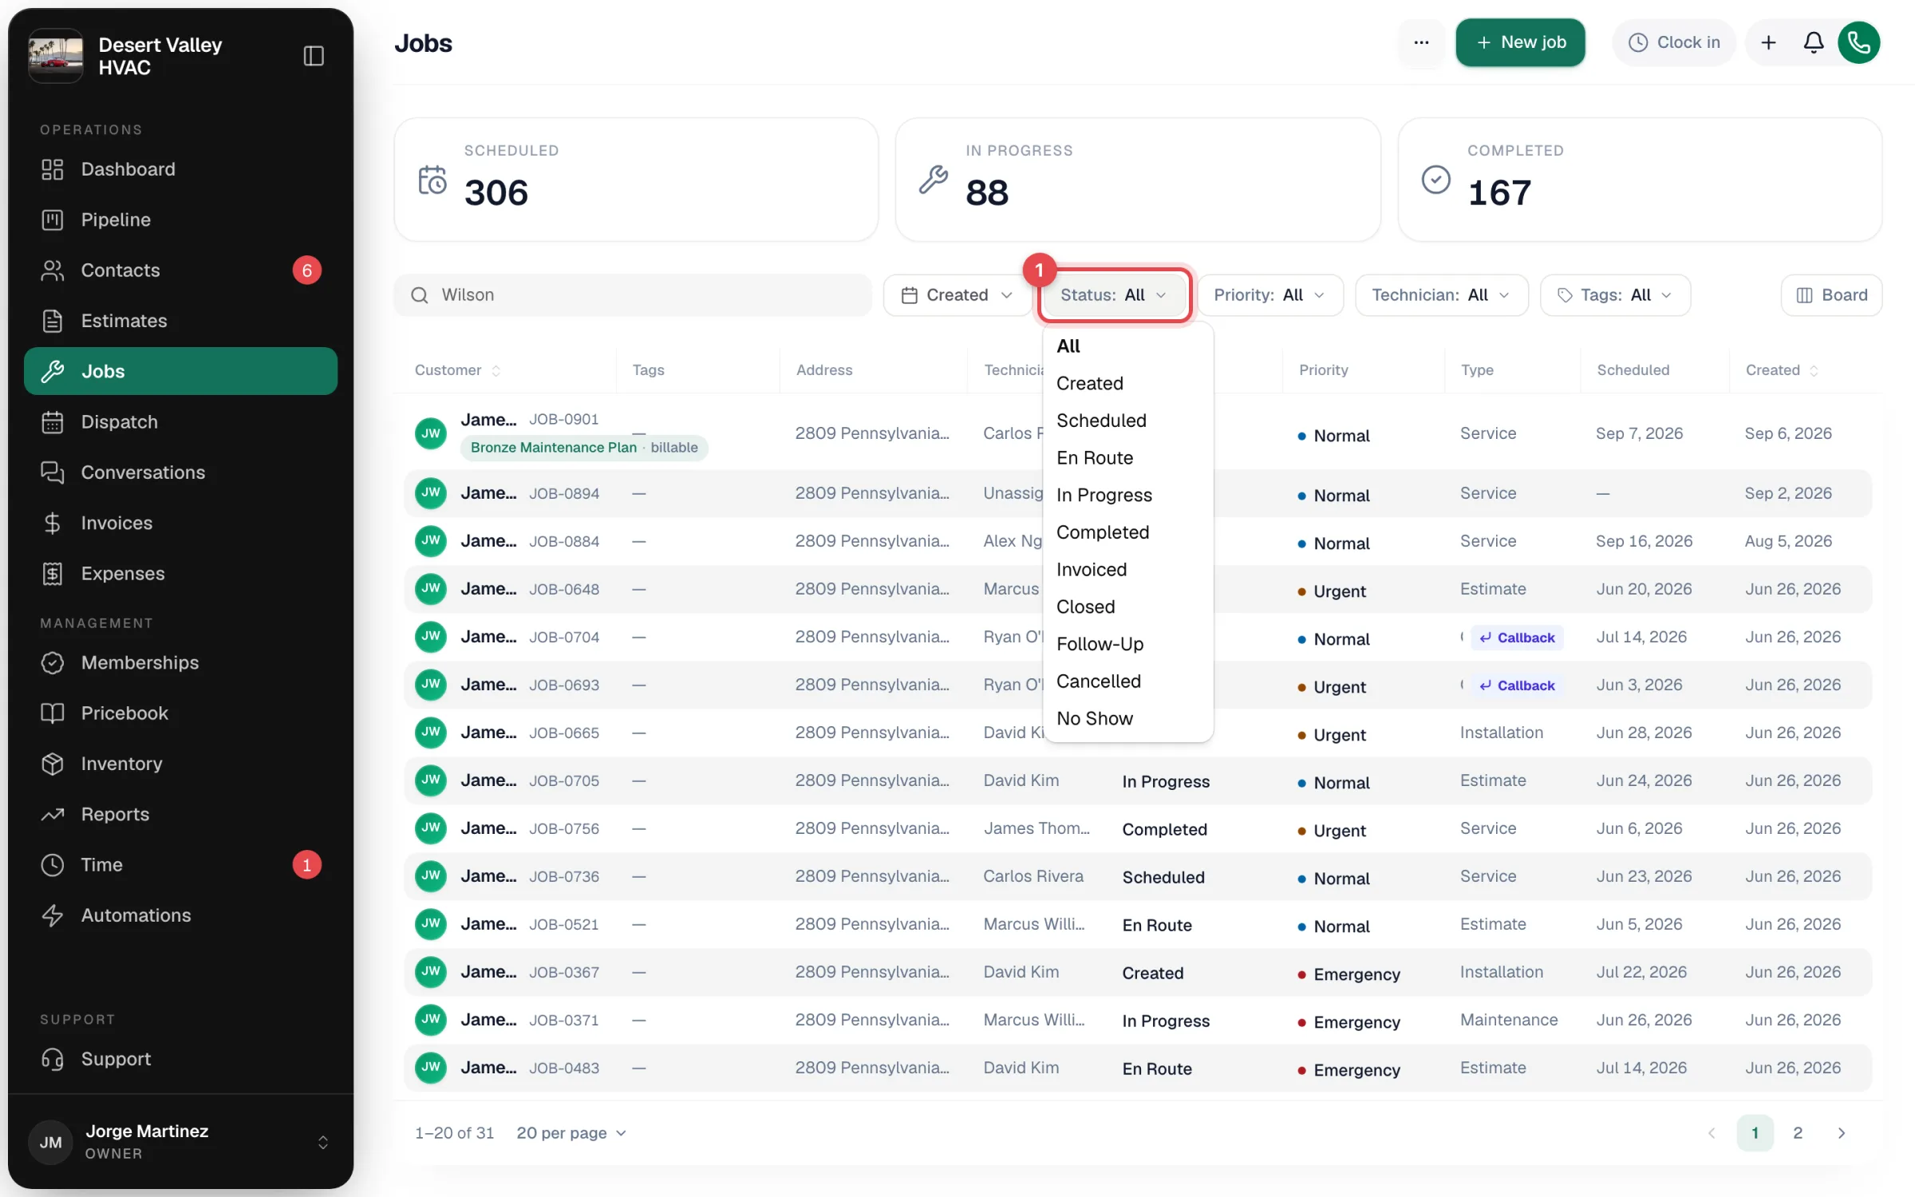Switch to Board view
This screenshot has width=1915, height=1197.
(x=1831, y=295)
